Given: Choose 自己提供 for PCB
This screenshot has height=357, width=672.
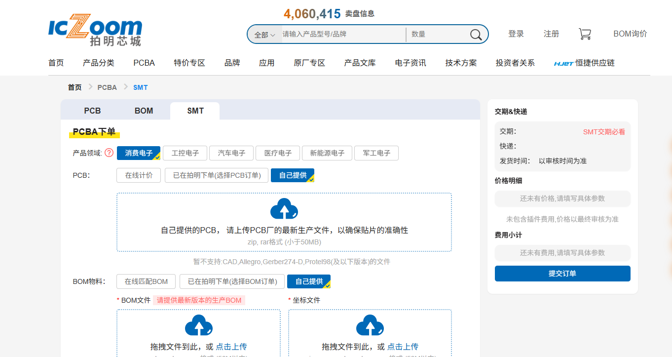Looking at the screenshot, I should click(293, 175).
